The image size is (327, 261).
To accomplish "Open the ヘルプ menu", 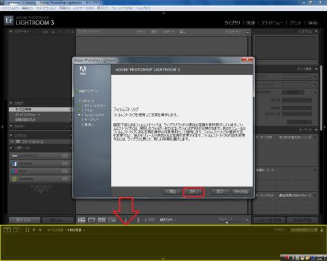I will [143, 8].
